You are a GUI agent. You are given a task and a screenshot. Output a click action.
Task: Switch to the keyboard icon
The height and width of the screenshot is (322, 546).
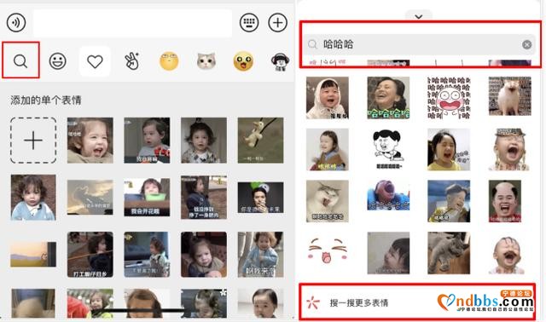tap(249, 23)
